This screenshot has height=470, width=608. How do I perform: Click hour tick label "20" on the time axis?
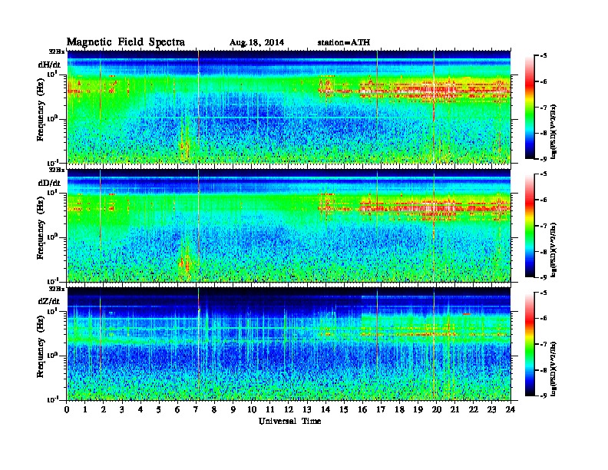point(437,409)
